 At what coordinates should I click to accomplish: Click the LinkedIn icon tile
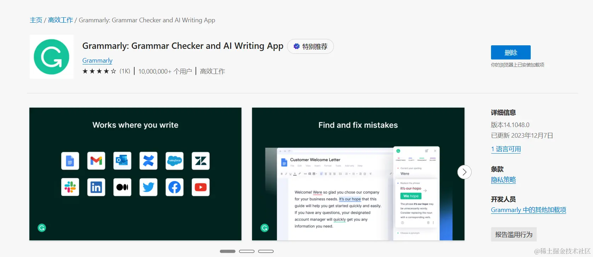click(x=96, y=187)
